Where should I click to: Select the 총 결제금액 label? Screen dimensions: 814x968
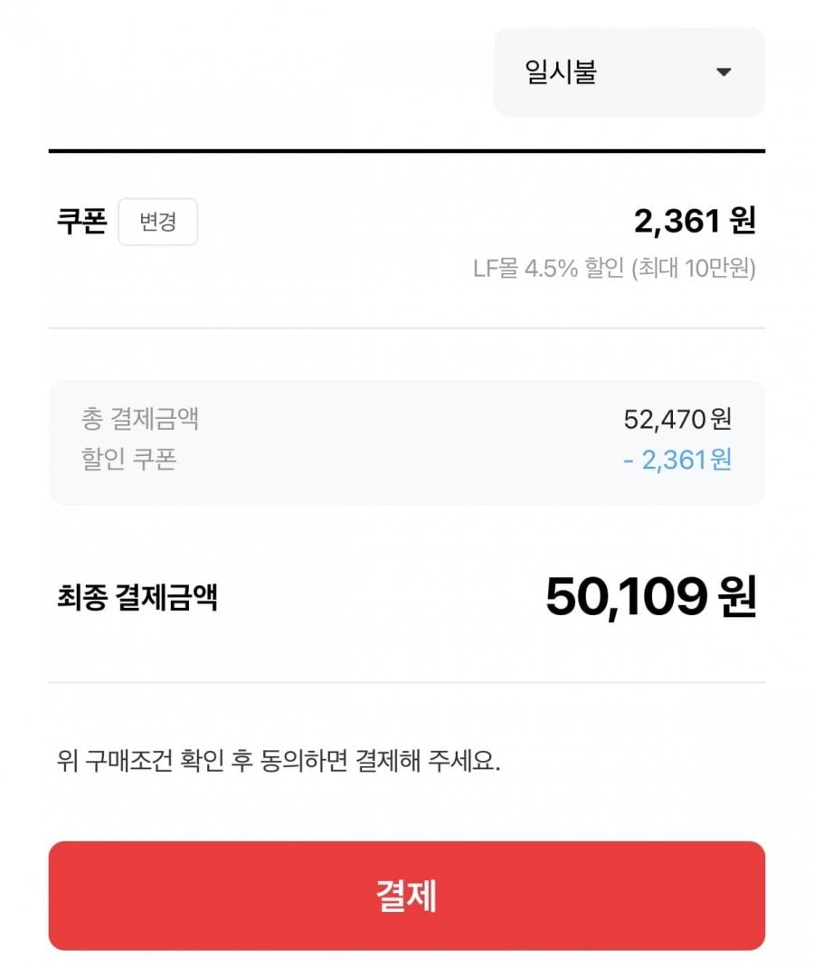[x=140, y=419]
